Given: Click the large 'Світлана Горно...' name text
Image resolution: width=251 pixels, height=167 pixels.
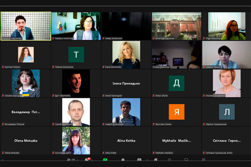Looking at the screenshot, I should [227, 141].
